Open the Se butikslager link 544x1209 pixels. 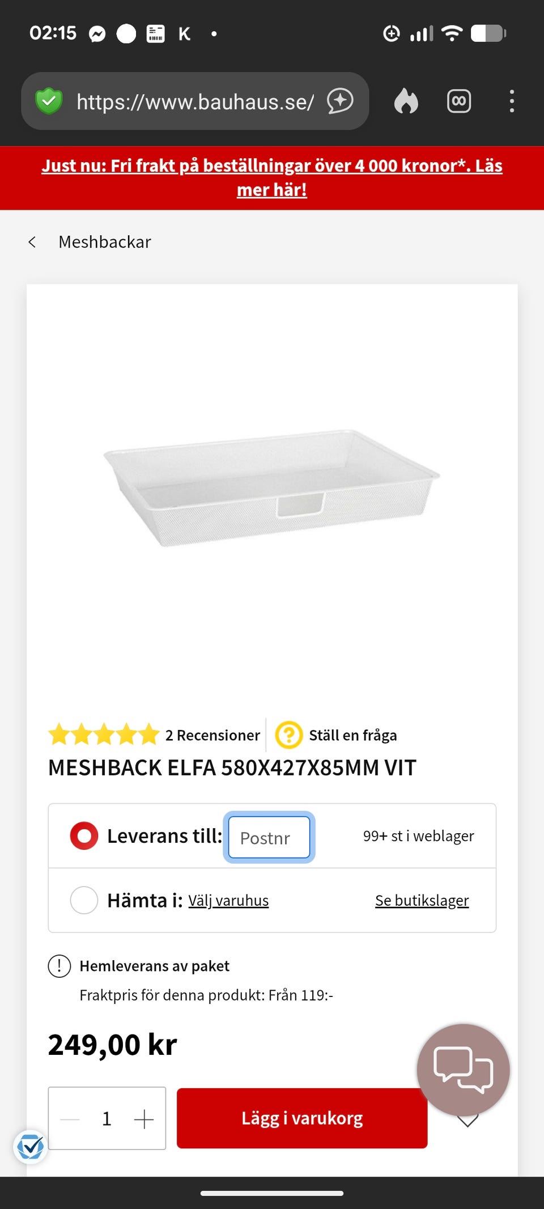click(422, 901)
